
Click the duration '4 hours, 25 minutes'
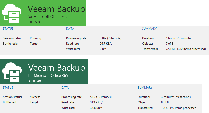[179, 38]
